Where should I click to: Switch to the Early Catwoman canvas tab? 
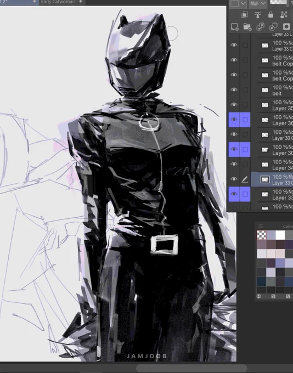click(58, 2)
